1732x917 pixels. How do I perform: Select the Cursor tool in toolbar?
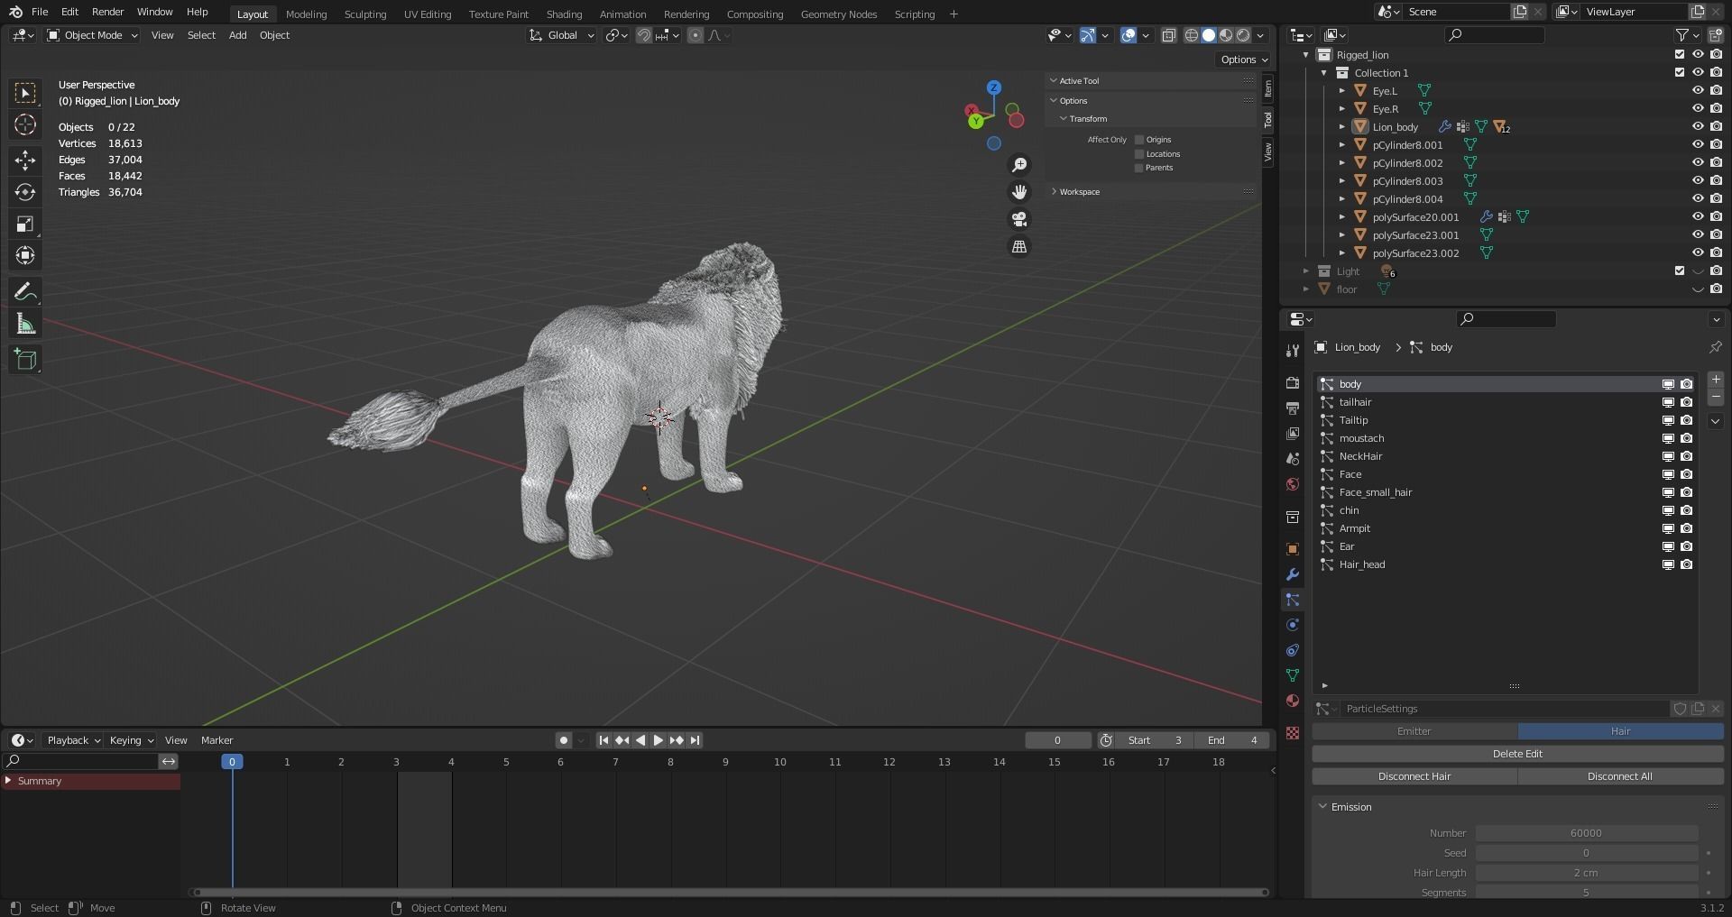coord(25,124)
